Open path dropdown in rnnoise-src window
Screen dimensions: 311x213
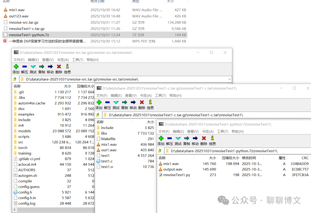230,79
